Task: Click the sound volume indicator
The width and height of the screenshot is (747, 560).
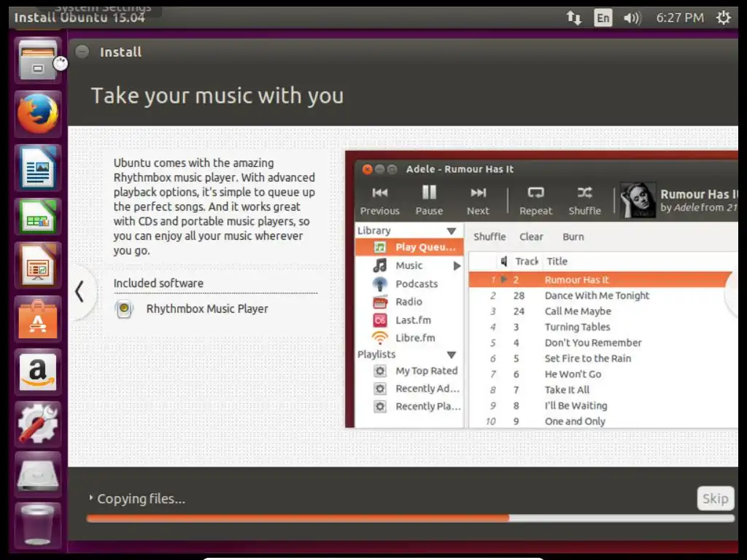Action: coord(632,18)
